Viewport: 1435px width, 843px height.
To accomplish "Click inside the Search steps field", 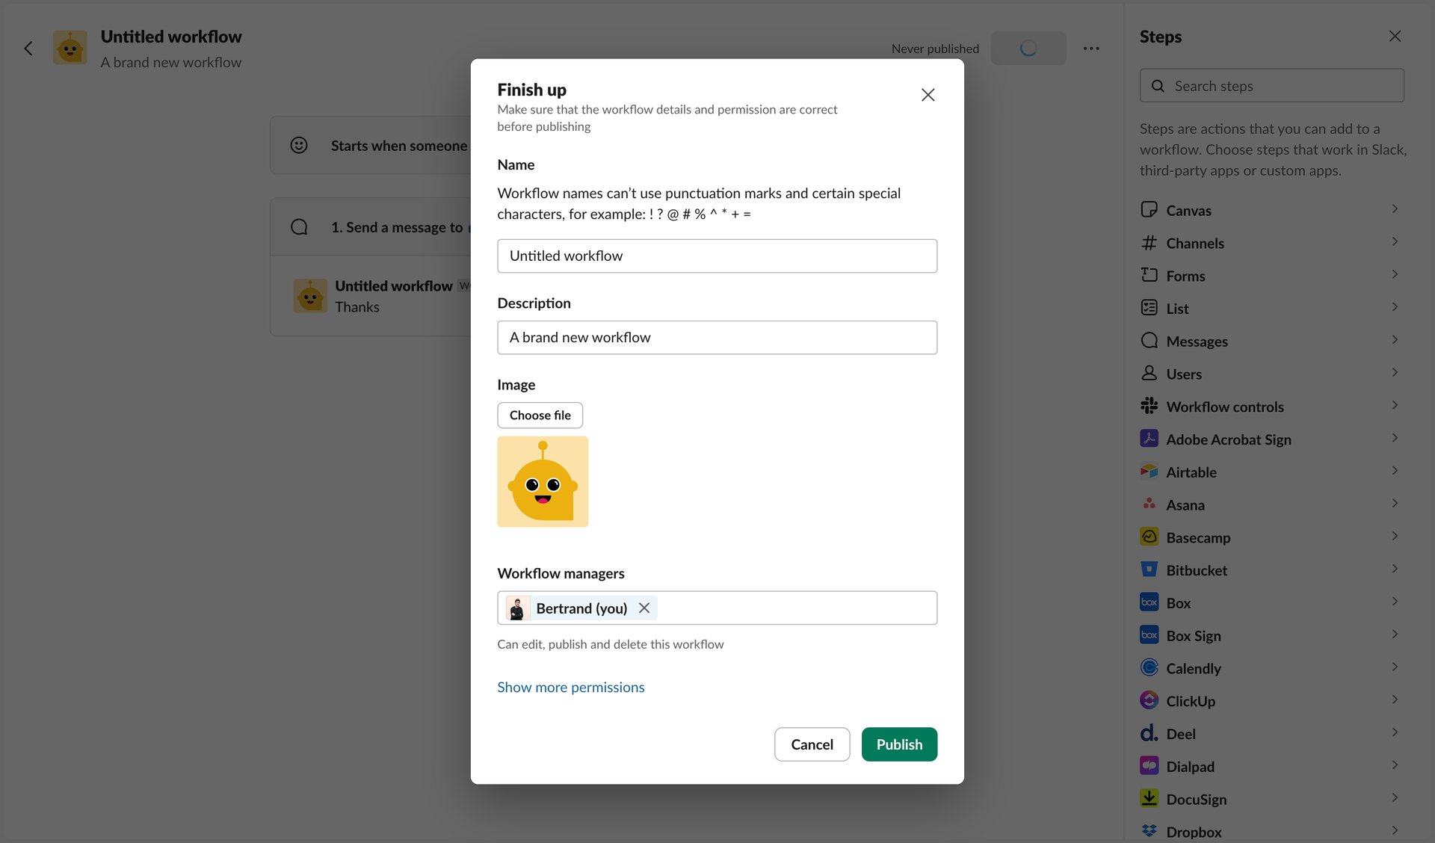I will coord(1272,85).
